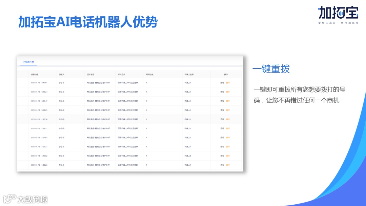The image size is (366, 206).
Task: Click the orange redial link for 14:47:01
Action: (x=228, y=83)
